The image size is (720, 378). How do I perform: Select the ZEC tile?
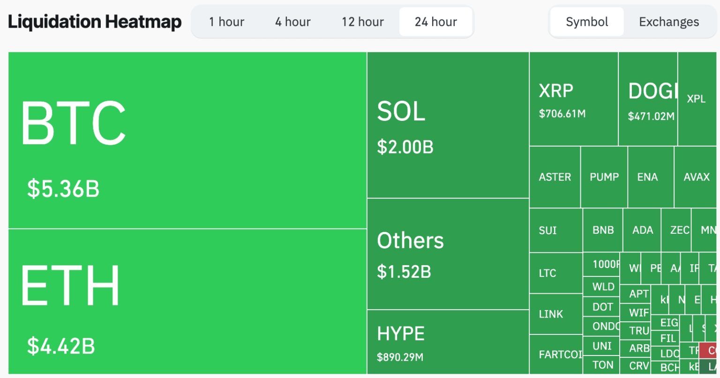tap(677, 230)
